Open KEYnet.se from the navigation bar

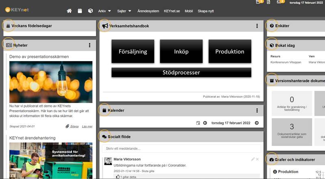pyautogui.click(x=172, y=11)
